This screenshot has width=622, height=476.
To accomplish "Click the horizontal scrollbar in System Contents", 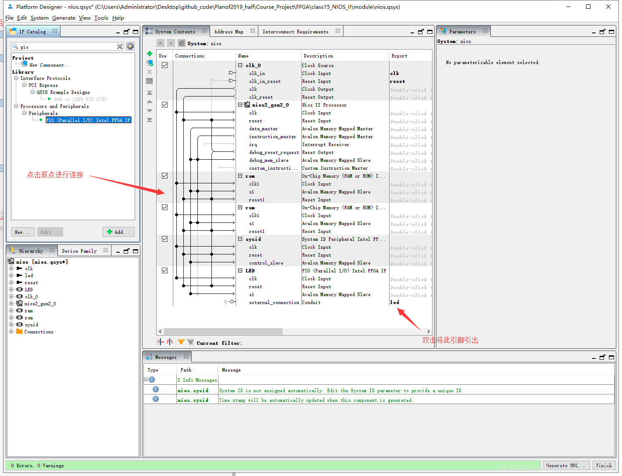I will 223,331.
